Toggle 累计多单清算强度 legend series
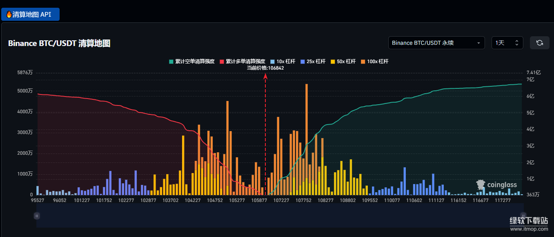 point(243,61)
